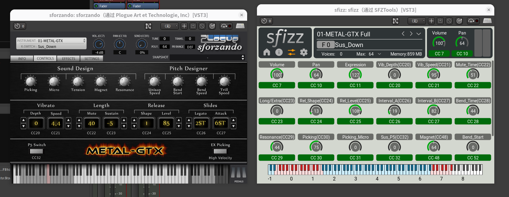Viewport: 509px width, 197px height.
Task: Show the keyboard icon in sforzando toolbar
Action: coord(240,26)
